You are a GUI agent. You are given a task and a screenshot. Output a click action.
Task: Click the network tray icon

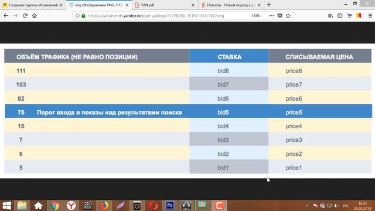[x=329, y=206]
